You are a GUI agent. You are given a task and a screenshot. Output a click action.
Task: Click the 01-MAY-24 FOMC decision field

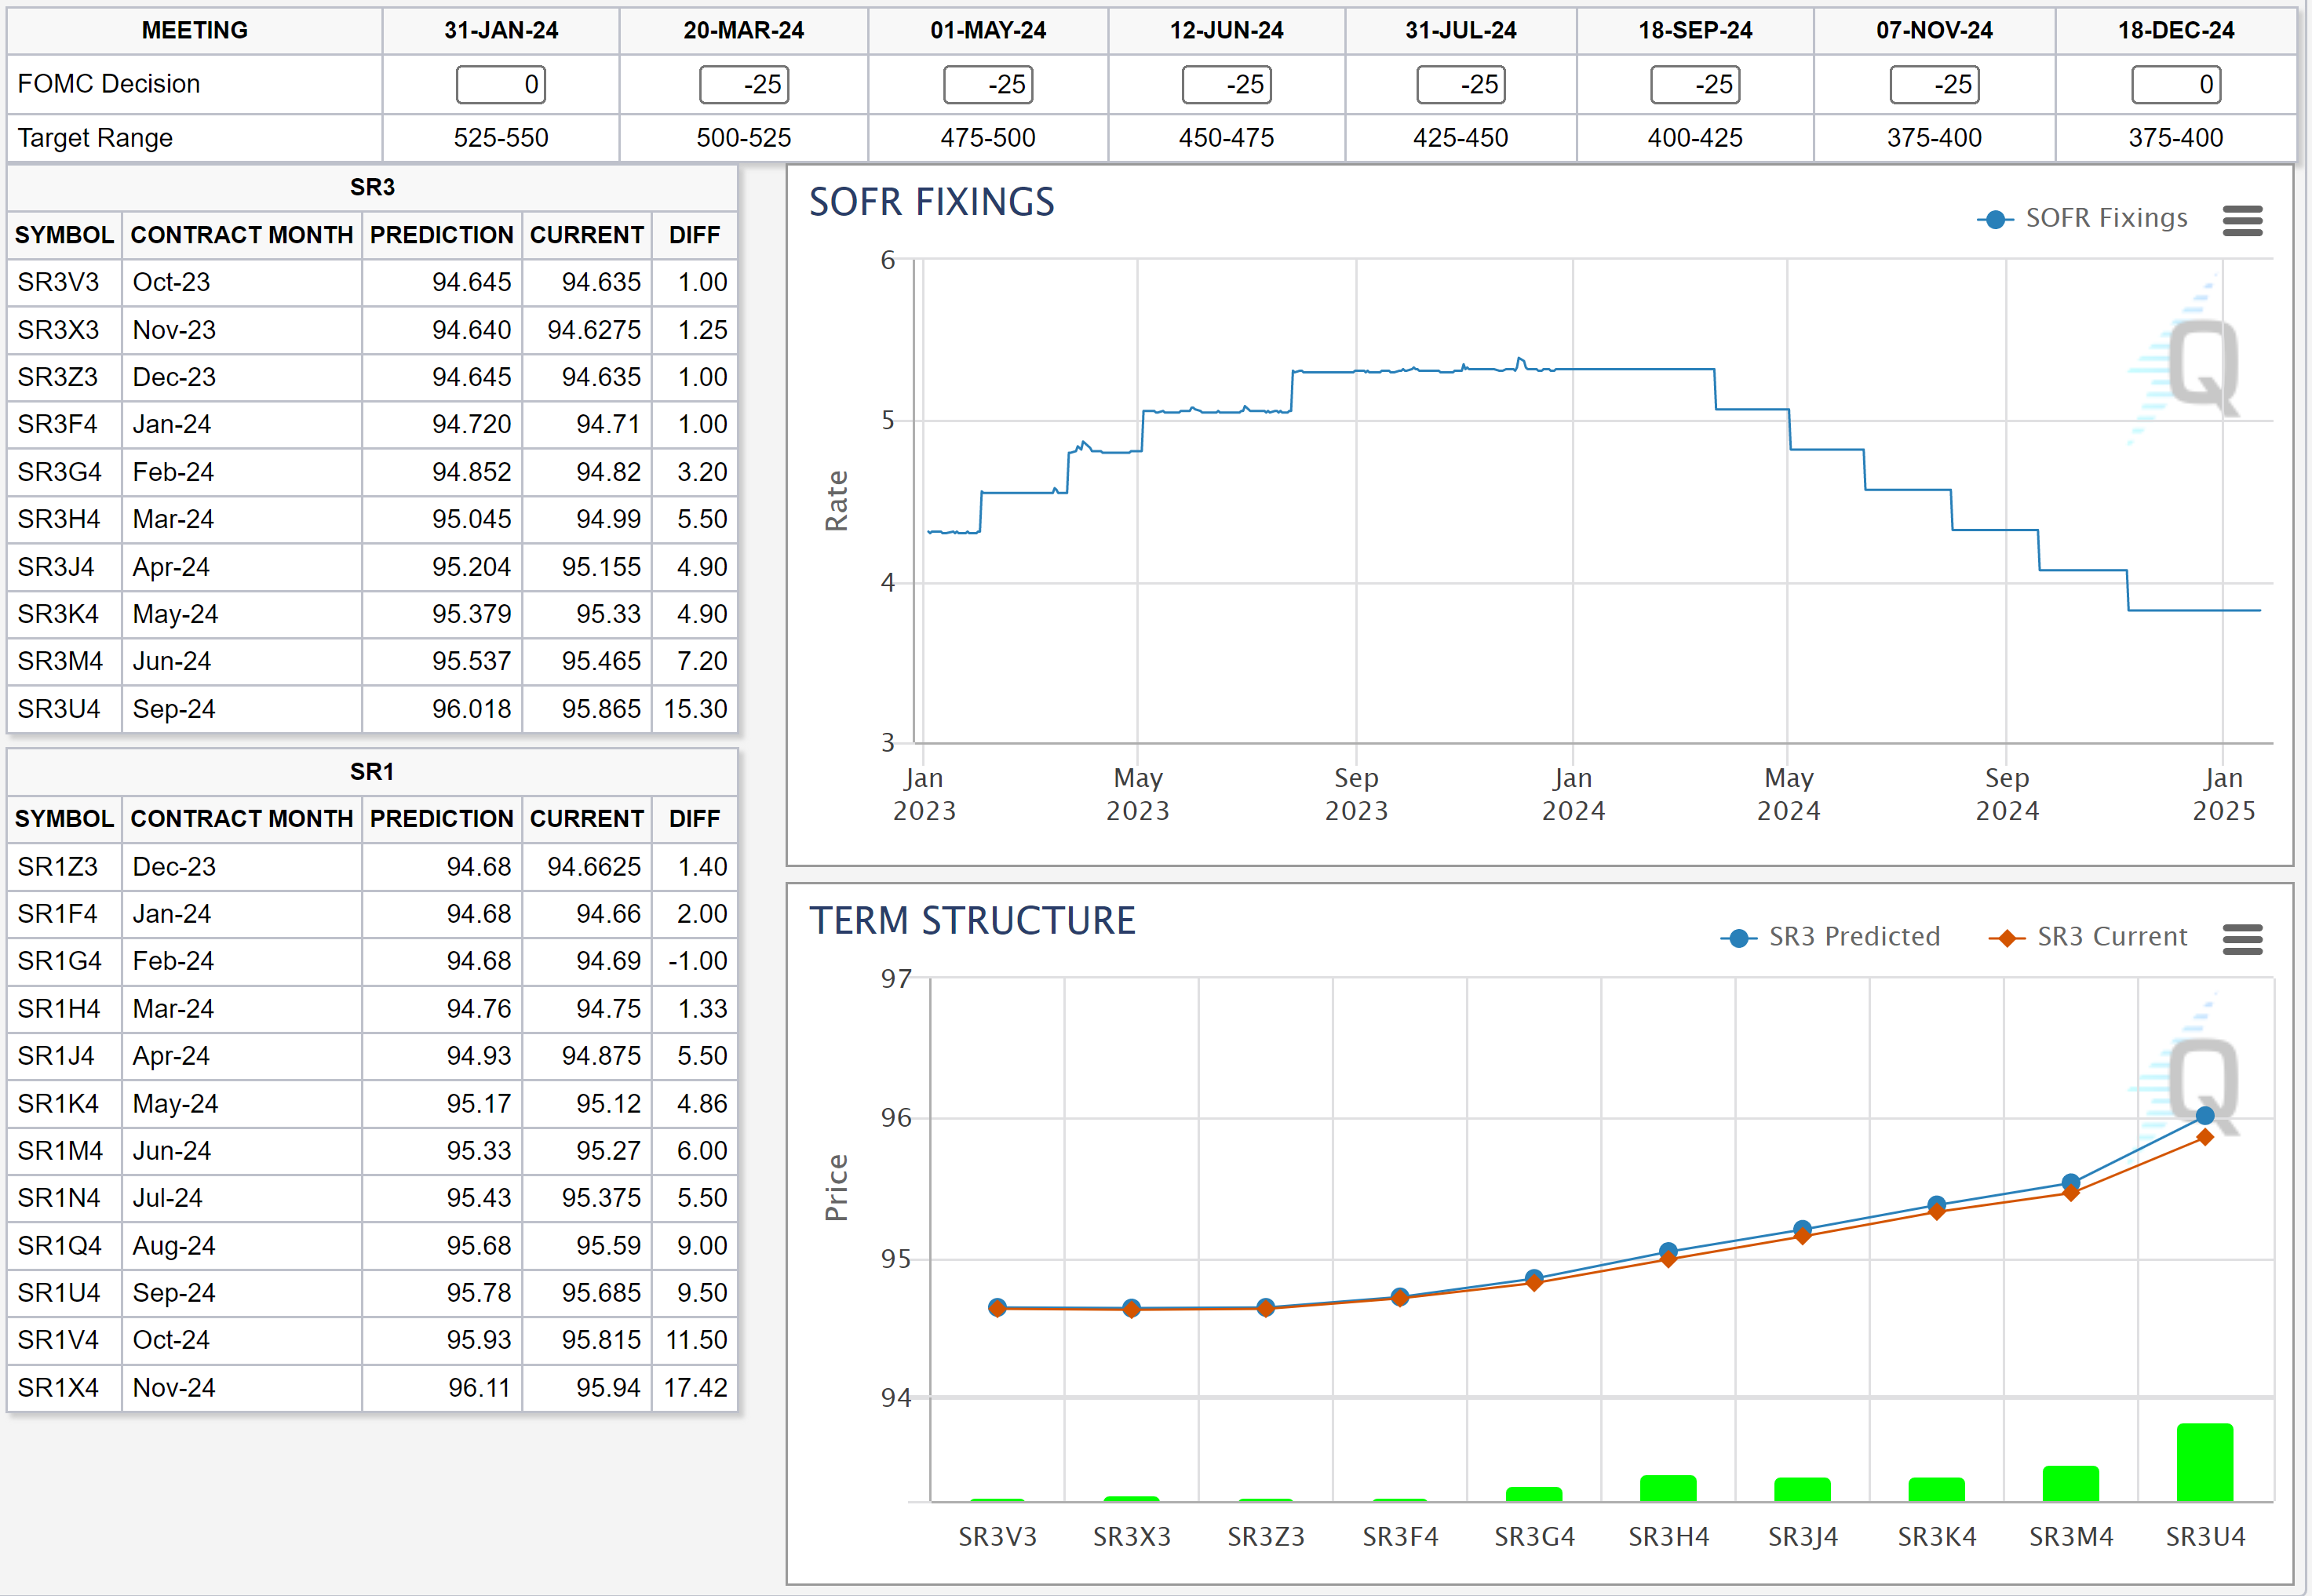[988, 85]
